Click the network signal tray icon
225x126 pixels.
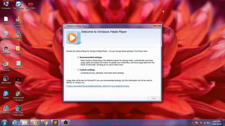pos(204,123)
